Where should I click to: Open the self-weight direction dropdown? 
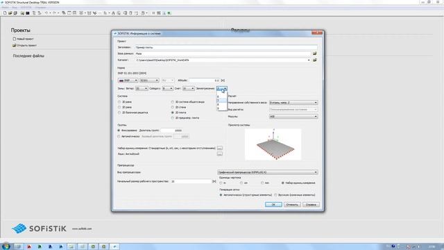[293, 103]
